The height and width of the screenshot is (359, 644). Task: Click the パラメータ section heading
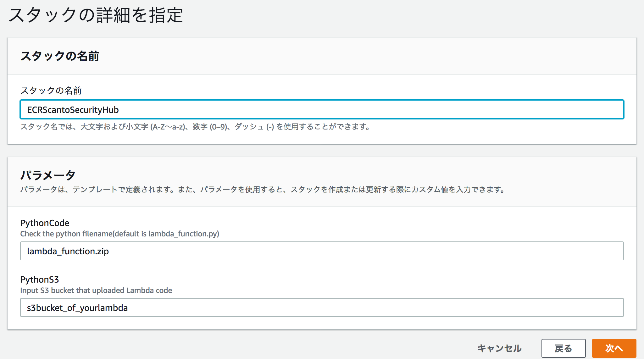click(x=48, y=175)
